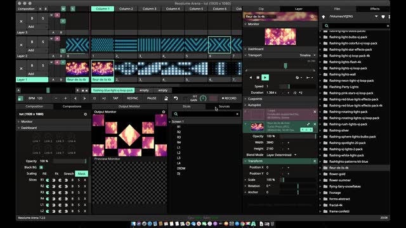Select Fill scaling option

[44, 174]
